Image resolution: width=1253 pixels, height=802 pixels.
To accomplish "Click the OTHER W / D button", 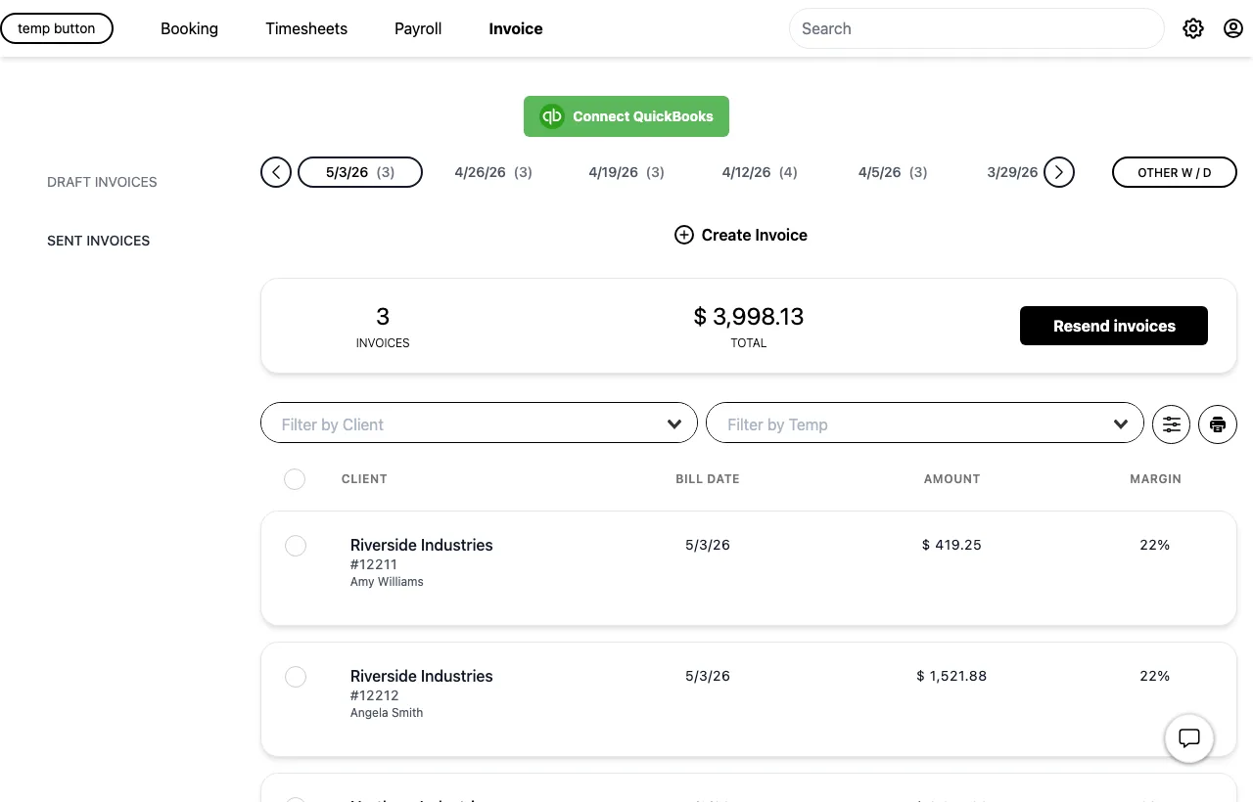I will click(x=1175, y=172).
